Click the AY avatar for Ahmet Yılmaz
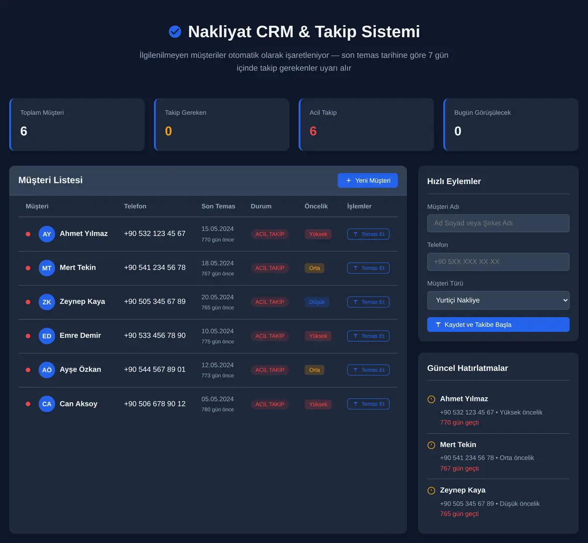588x543 pixels. point(47,234)
